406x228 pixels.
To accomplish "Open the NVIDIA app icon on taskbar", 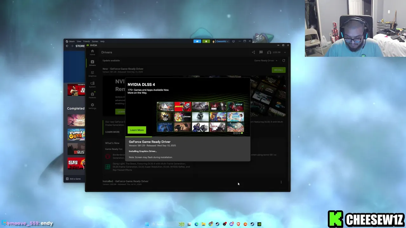I will [x=259, y=224].
